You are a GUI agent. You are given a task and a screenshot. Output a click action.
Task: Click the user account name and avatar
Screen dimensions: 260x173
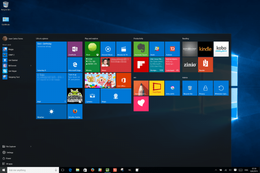(x=13, y=38)
